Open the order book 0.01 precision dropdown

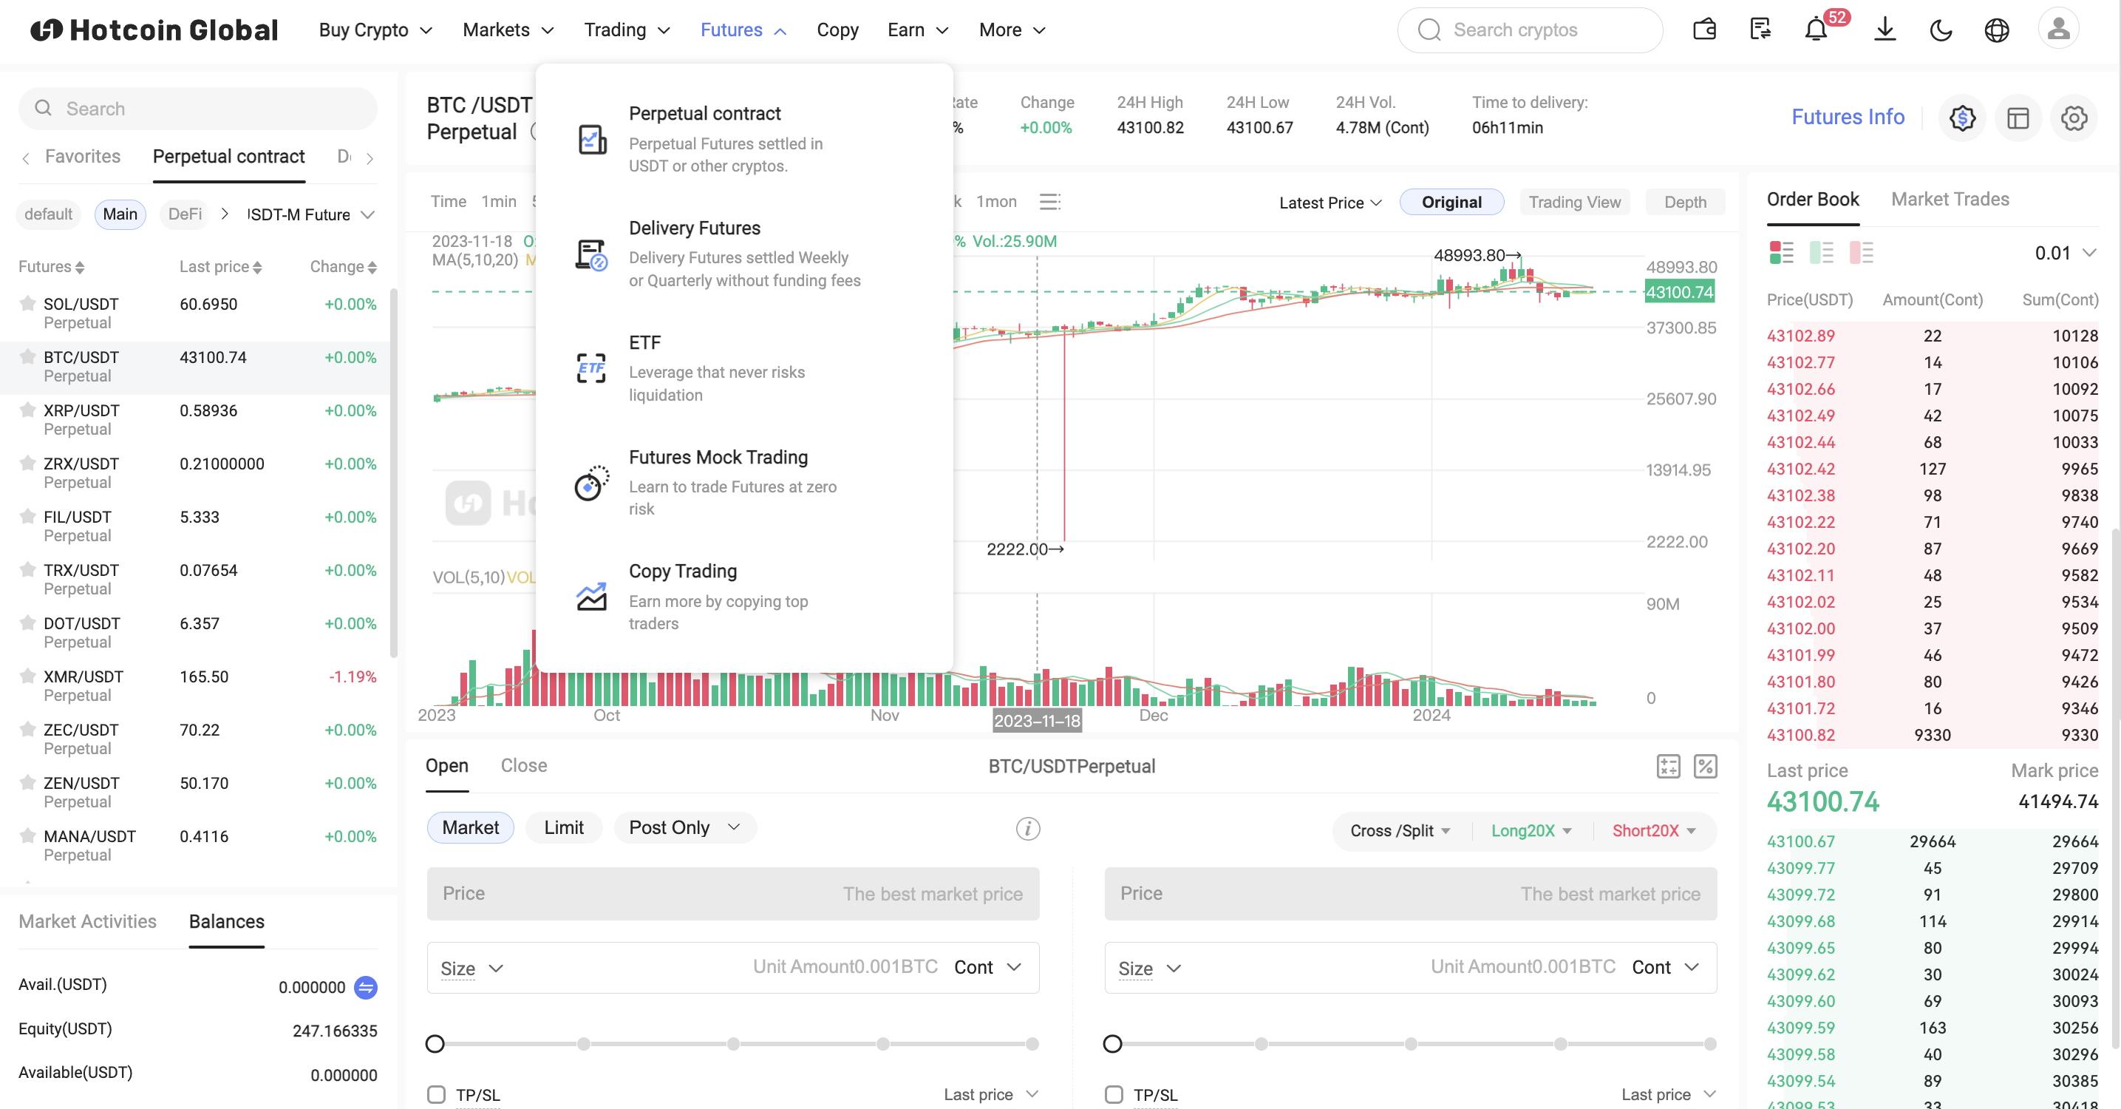2064,253
